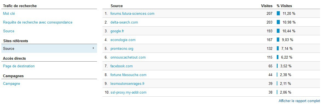322x104 pixels.
Task: Click the arrow beside selected Source item
Action: (93, 48)
